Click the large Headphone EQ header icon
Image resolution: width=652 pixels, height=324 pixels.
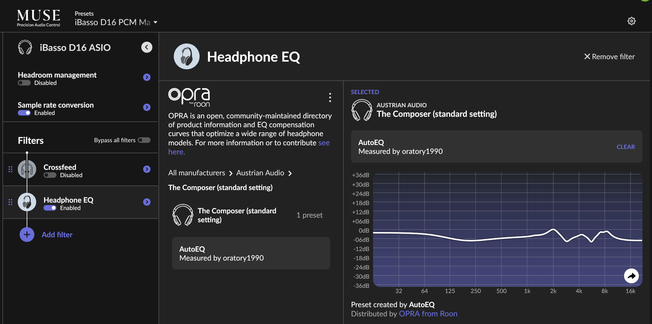click(186, 56)
